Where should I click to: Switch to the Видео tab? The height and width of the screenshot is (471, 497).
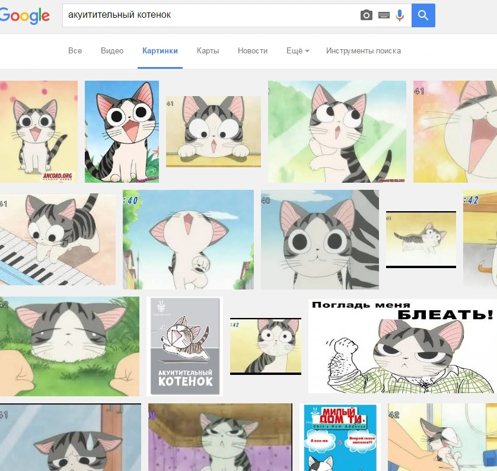point(112,50)
